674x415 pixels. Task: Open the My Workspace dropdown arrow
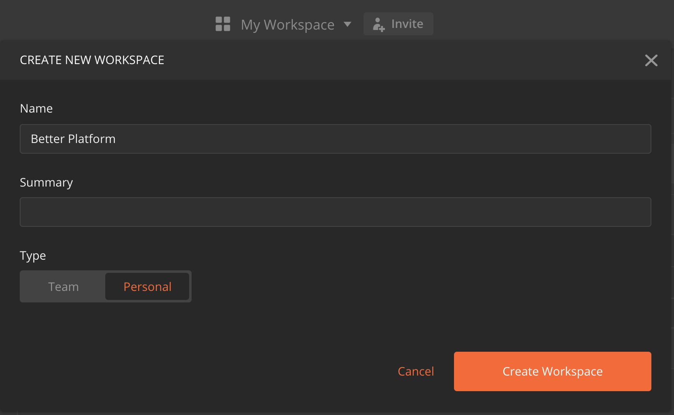click(x=347, y=24)
